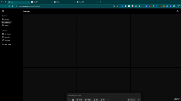Switch to the Ollama browser tab
181x101 pixels.
click(x=64, y=2)
